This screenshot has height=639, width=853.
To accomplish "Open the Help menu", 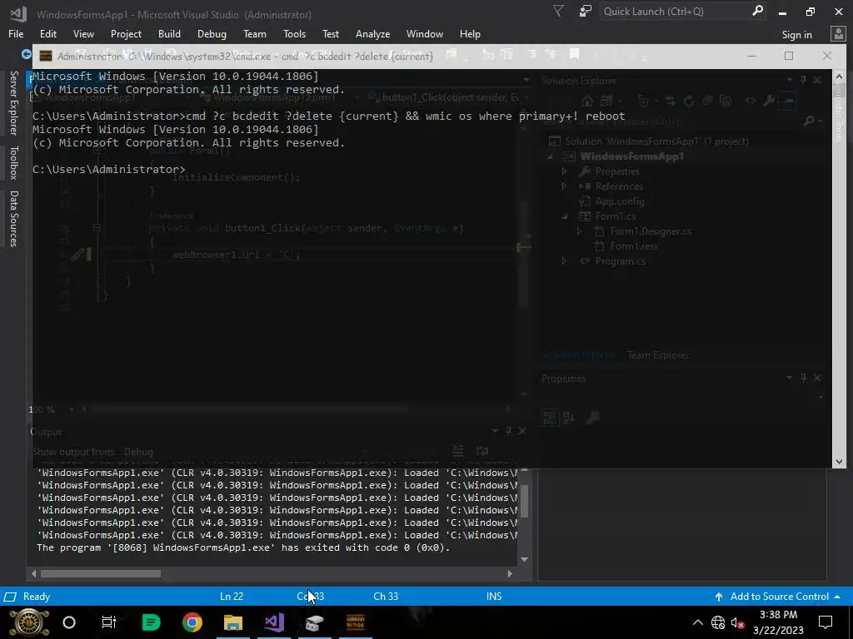I will click(x=470, y=33).
